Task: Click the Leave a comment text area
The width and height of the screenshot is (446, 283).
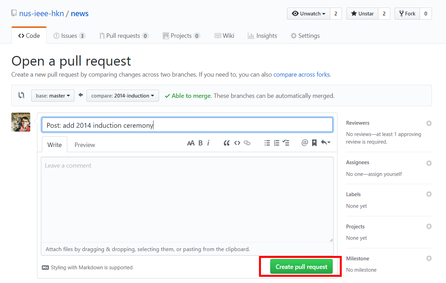Action: [187, 200]
